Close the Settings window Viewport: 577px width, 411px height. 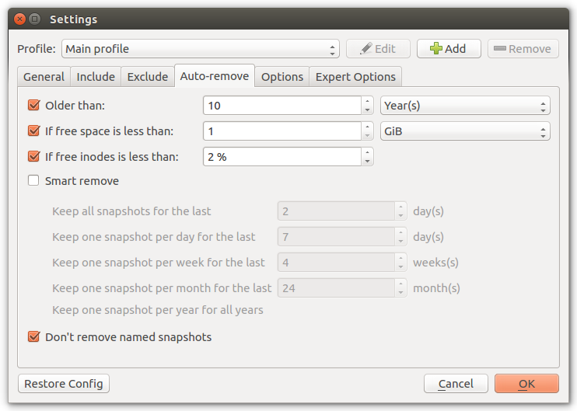pos(20,19)
